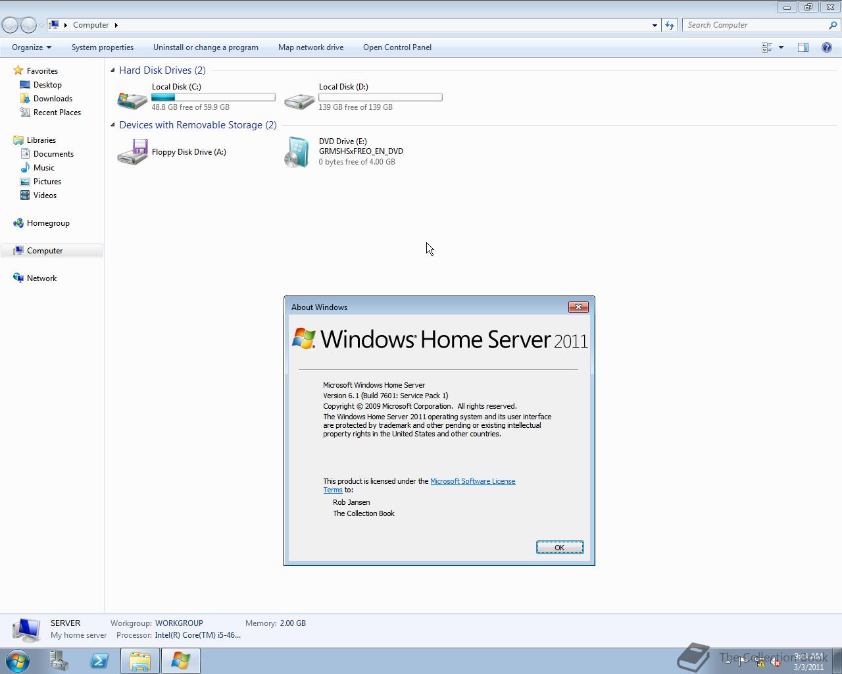Click the Back navigation button

(x=10, y=25)
